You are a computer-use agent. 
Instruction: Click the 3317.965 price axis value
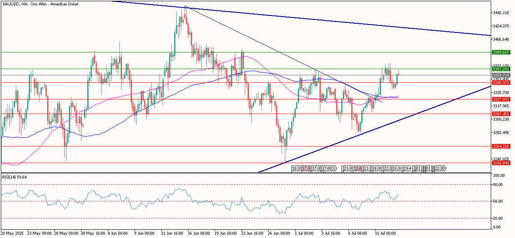501,106
